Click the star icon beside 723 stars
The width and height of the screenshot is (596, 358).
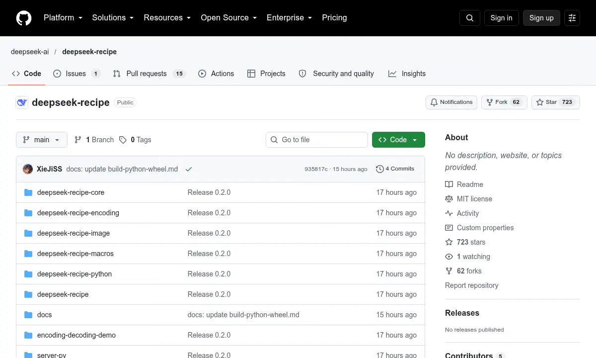(449, 242)
